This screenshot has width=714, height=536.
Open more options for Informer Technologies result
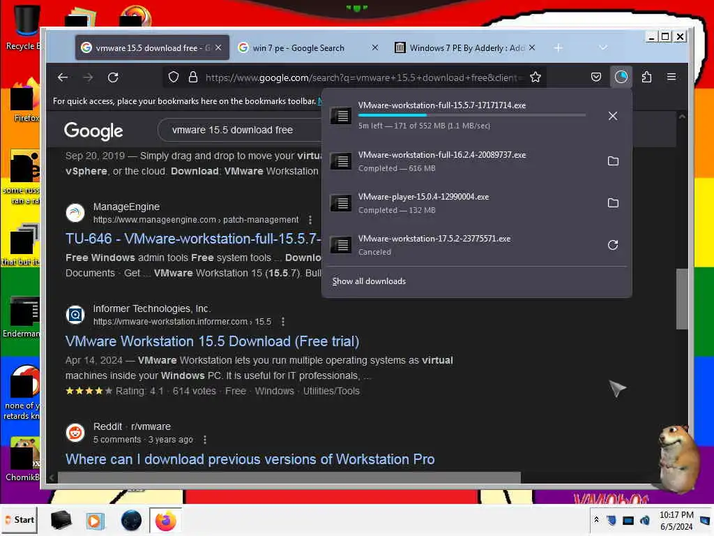click(x=283, y=322)
